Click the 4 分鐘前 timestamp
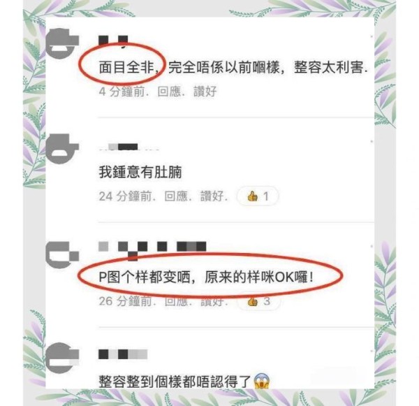Screen dimensions: 419x406 [122, 92]
